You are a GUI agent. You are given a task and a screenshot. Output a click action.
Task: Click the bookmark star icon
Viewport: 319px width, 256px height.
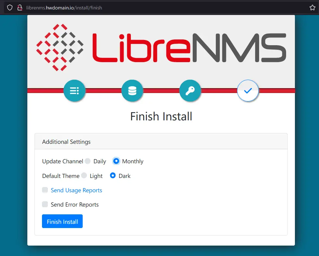pyautogui.click(x=312, y=7)
